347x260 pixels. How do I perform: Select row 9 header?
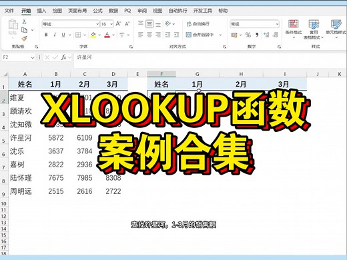(x=4, y=192)
